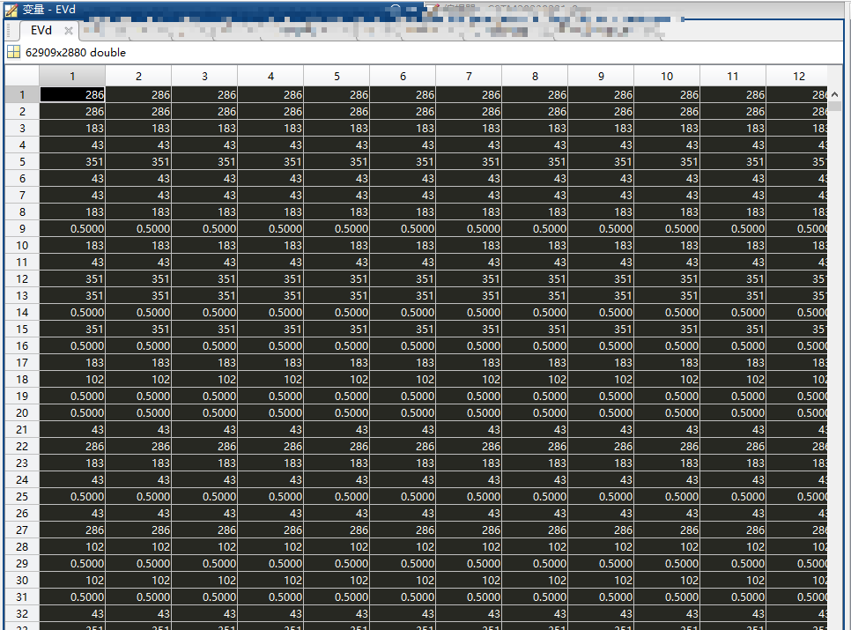Click cell row 2 column 11 value 286
The image size is (851, 630).
[x=733, y=111]
